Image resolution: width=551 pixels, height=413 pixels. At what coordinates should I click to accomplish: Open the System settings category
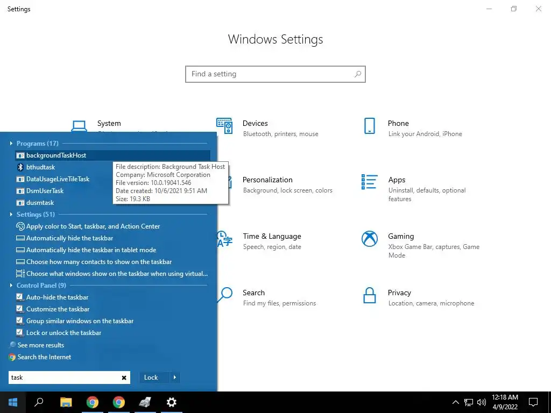(x=109, y=123)
